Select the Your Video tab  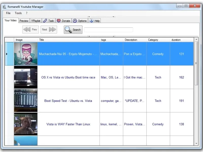click(x=10, y=21)
